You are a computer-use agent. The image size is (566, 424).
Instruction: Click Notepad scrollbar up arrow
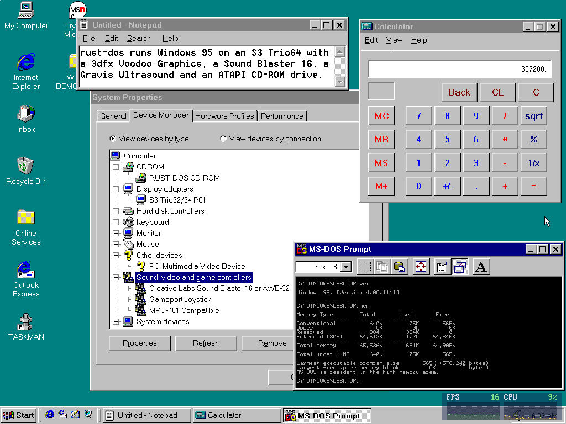click(340, 52)
